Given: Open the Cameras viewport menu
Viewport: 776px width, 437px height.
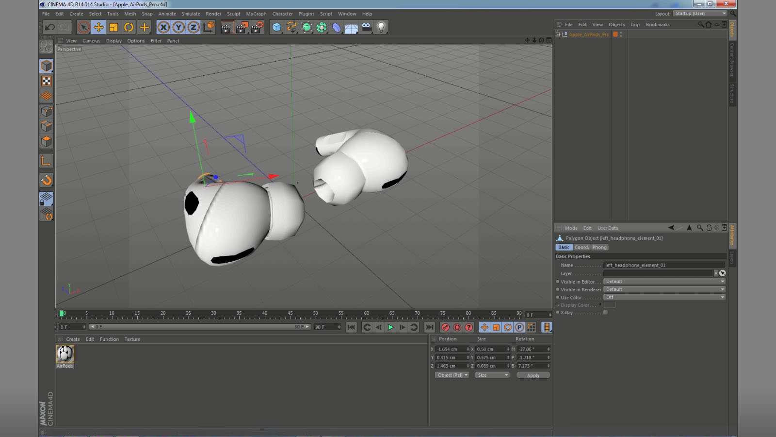Looking at the screenshot, I should tap(91, 41).
